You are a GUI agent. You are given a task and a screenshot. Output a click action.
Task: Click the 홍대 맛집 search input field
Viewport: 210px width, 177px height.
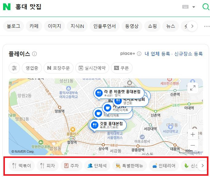point(92,7)
